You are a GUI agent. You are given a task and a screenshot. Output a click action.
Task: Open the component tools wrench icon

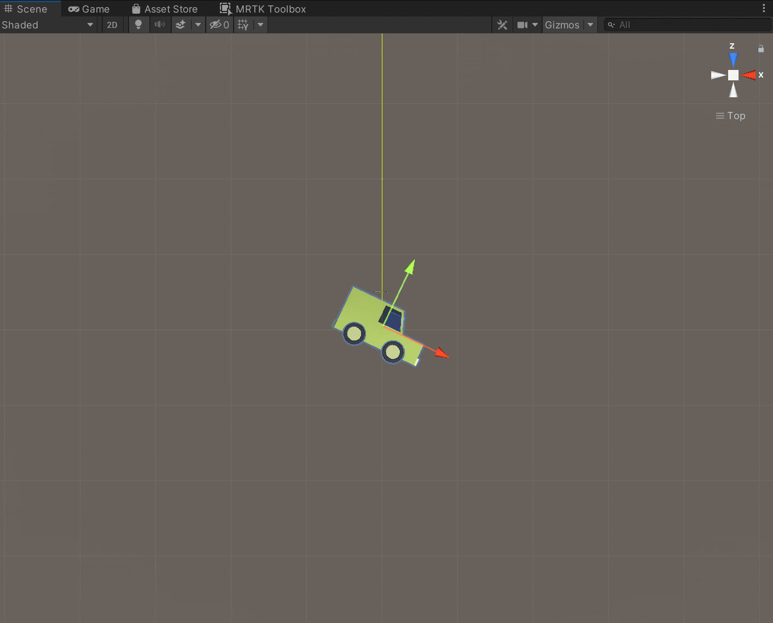(x=502, y=25)
